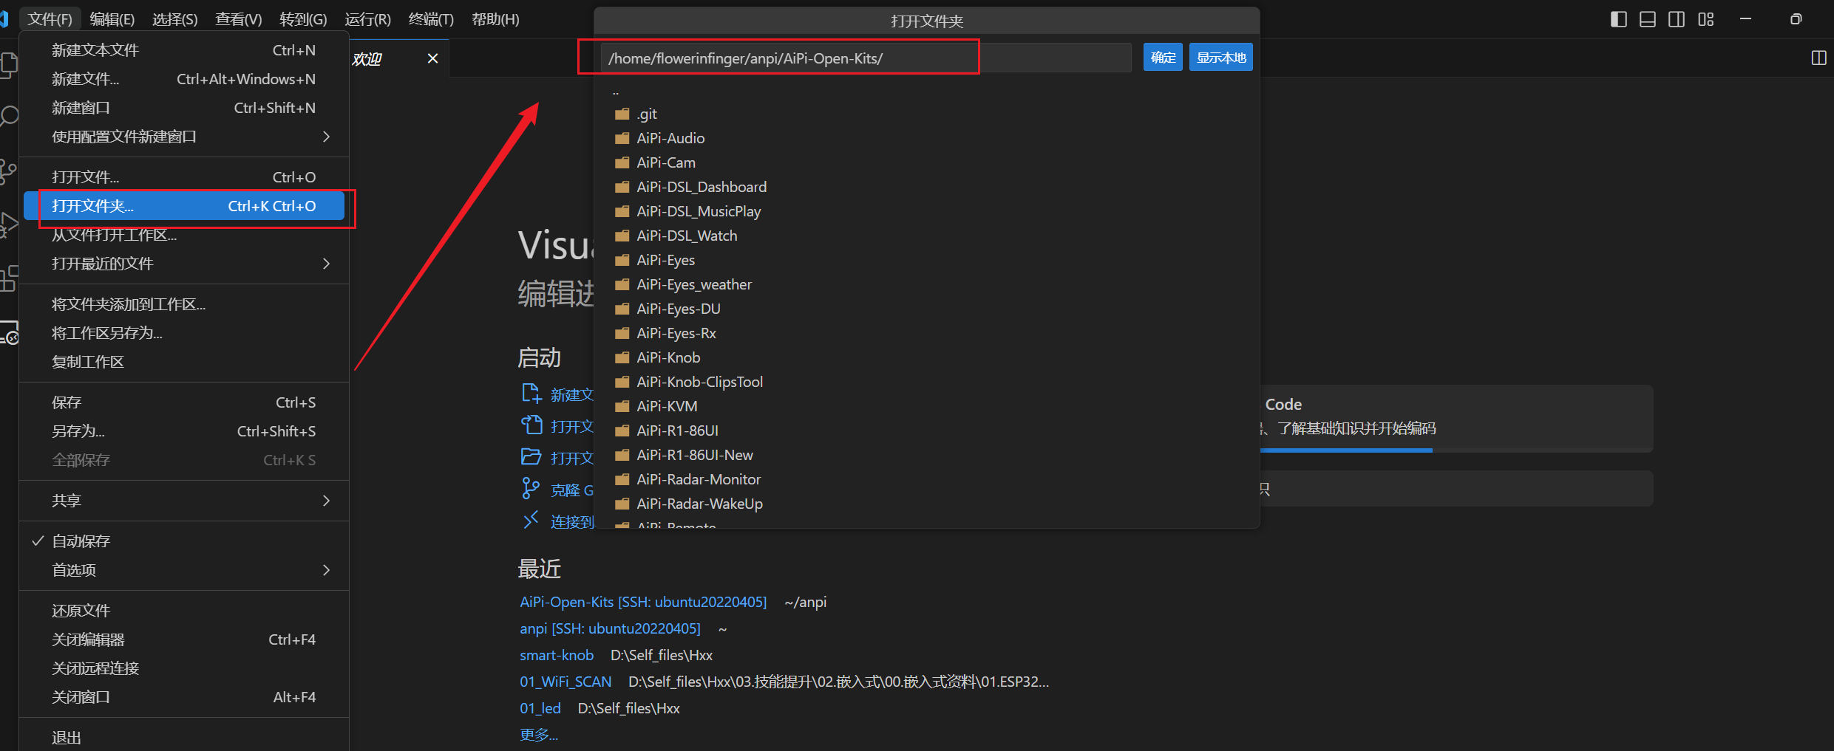Image resolution: width=1834 pixels, height=751 pixels.
Task: Expand 使用配置文件新建窗口 submenu
Action: [x=183, y=137]
